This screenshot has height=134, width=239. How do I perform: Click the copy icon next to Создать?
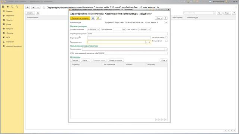pyautogui.click(x=38, y=13)
